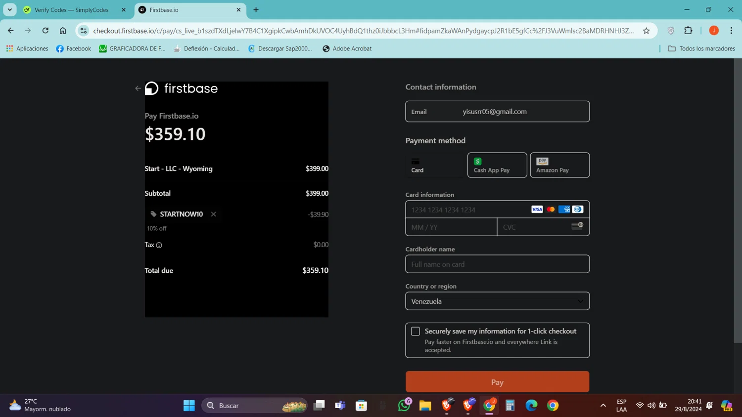Close the Verify Codes tab
The width and height of the screenshot is (742, 417).
(x=124, y=10)
